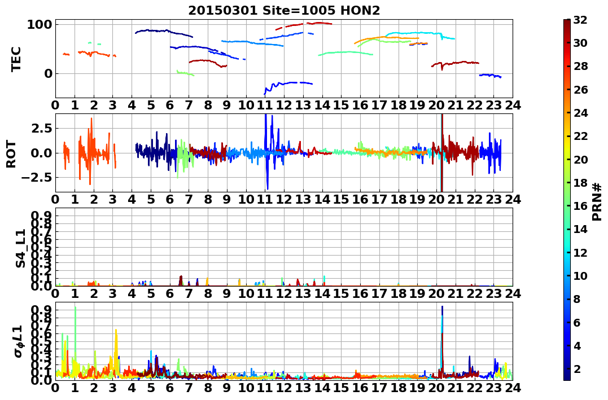Select the 'ROT' y-axis label
The image size is (608, 400).
11,154
